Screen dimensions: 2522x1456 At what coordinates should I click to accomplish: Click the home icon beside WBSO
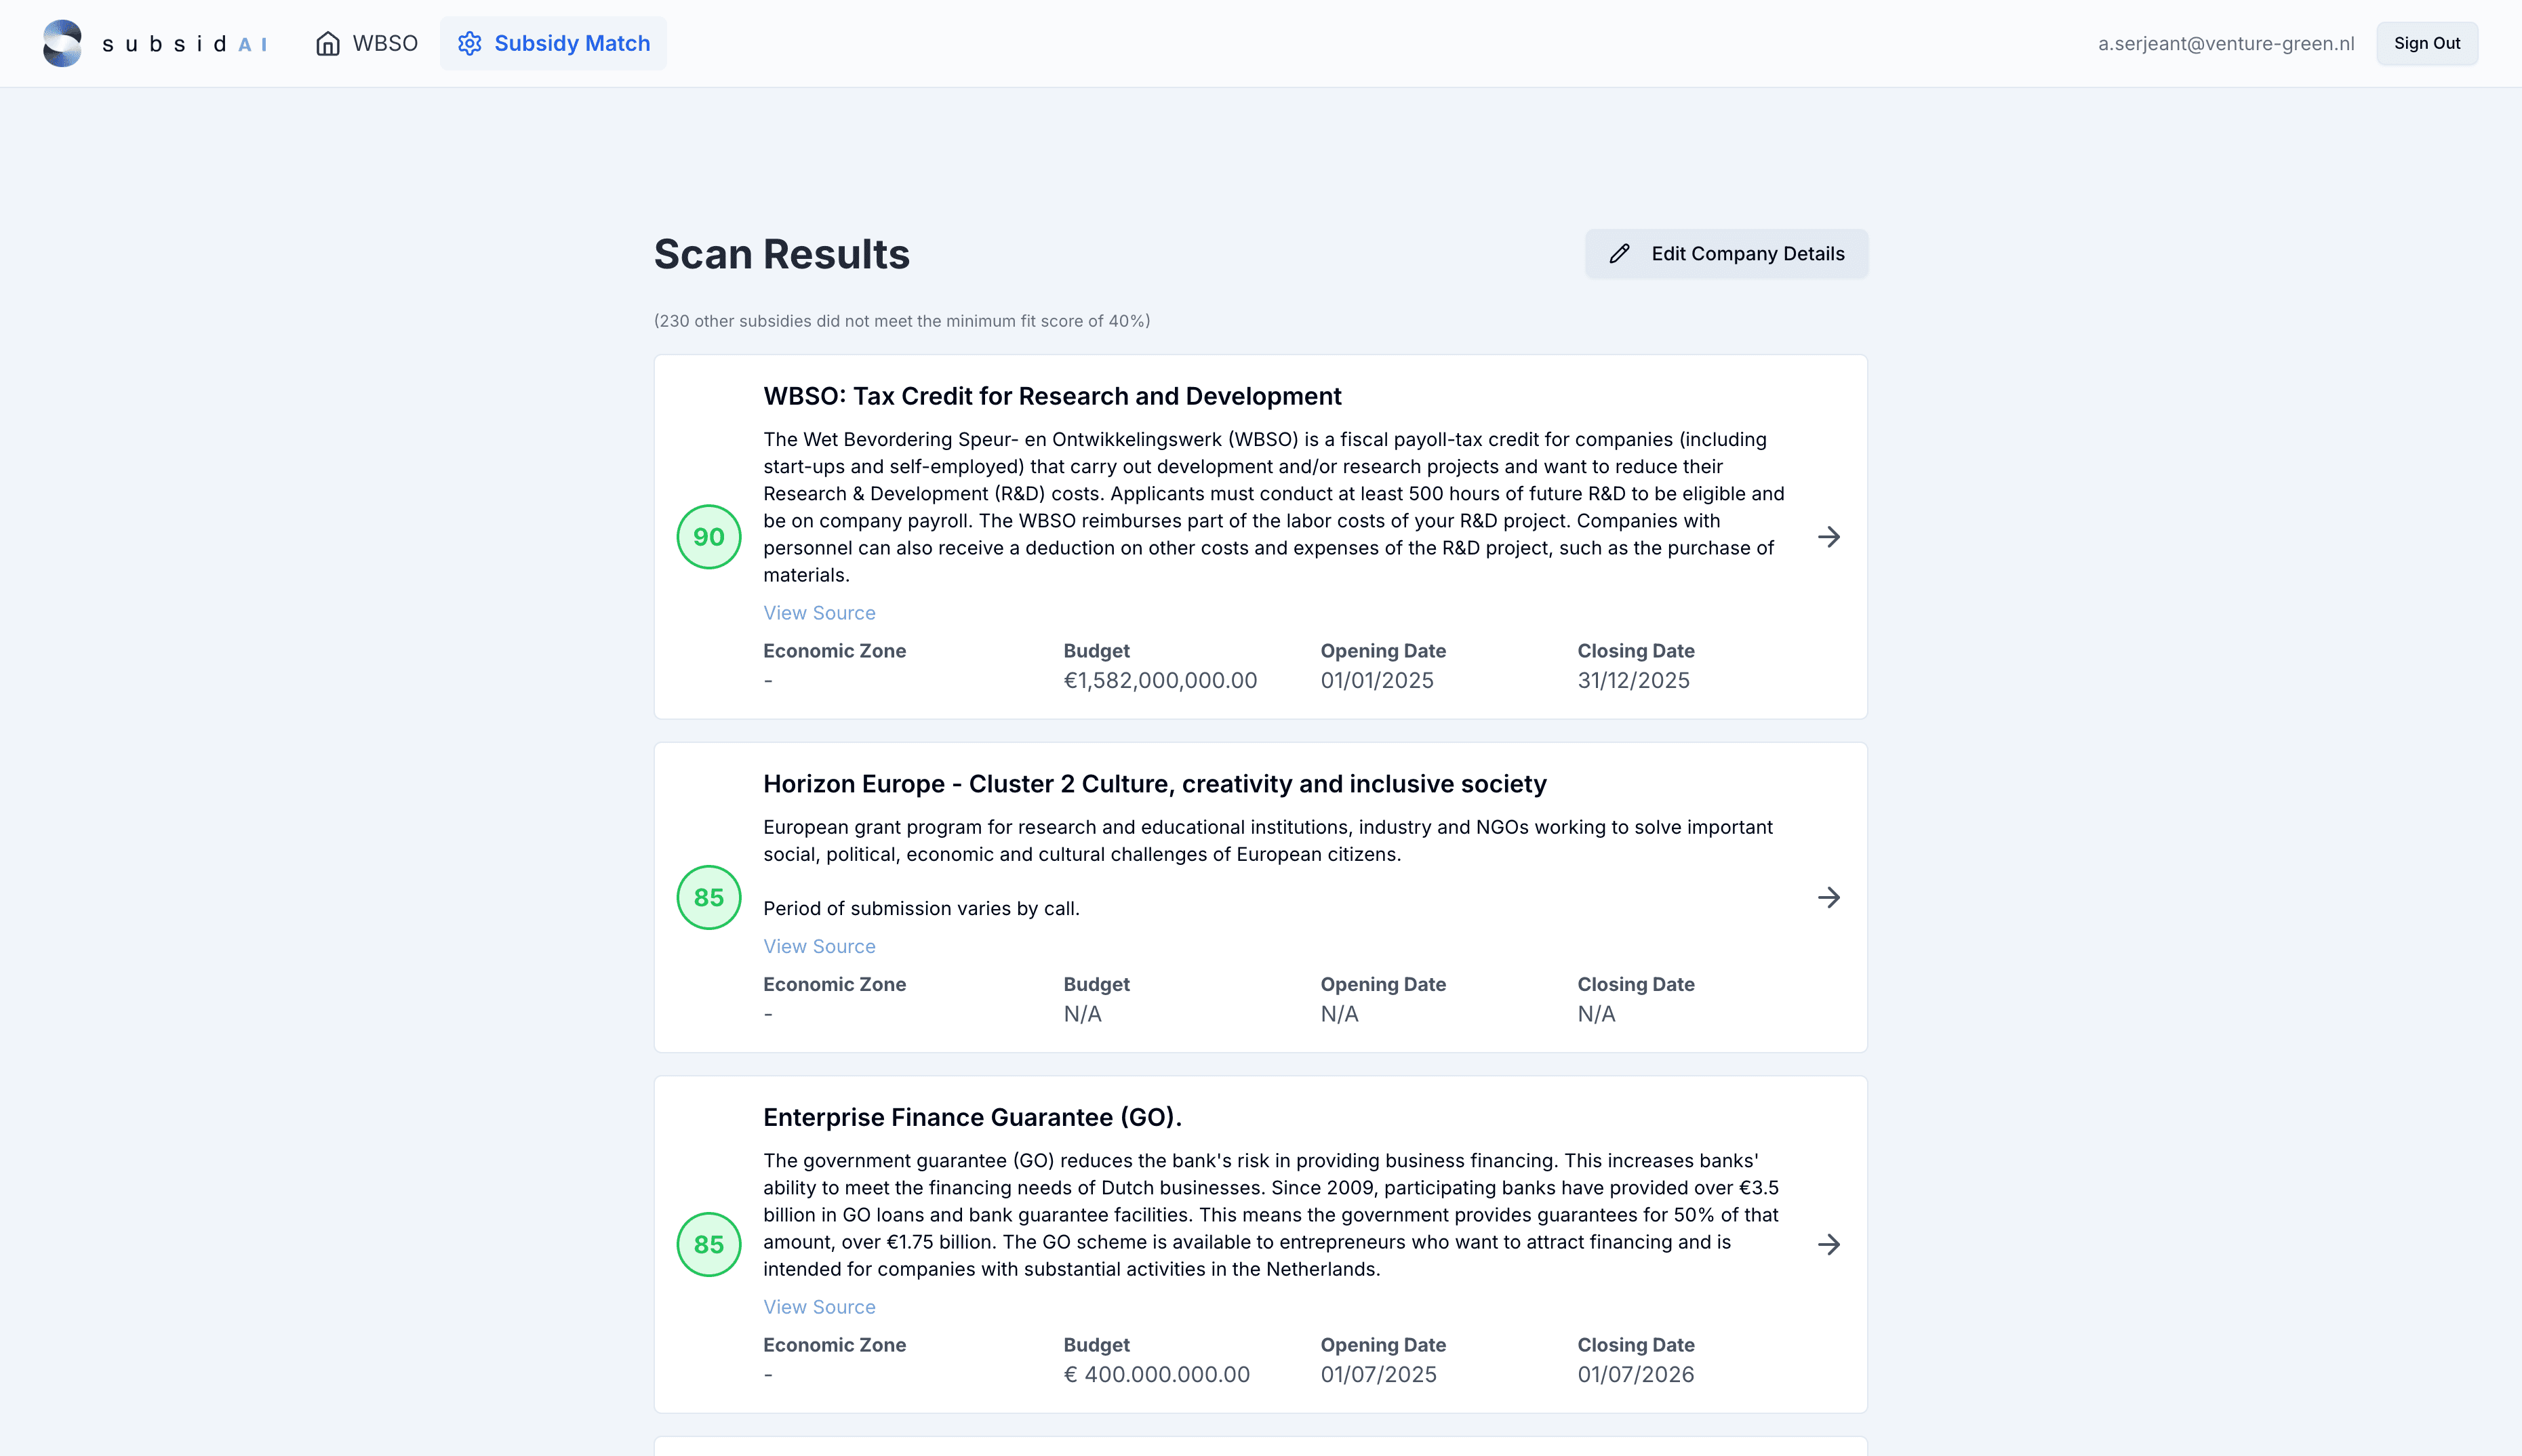click(327, 43)
